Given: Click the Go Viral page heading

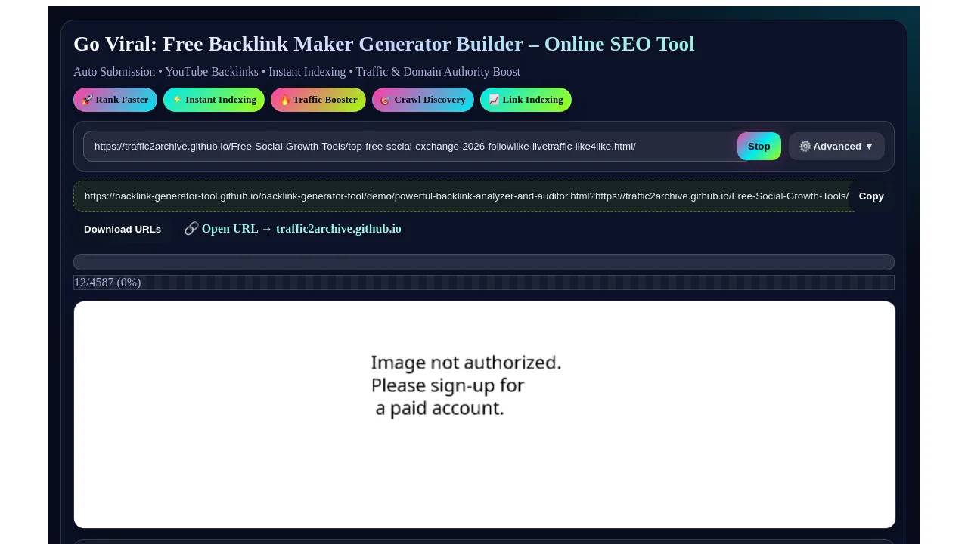Looking at the screenshot, I should click(x=384, y=44).
